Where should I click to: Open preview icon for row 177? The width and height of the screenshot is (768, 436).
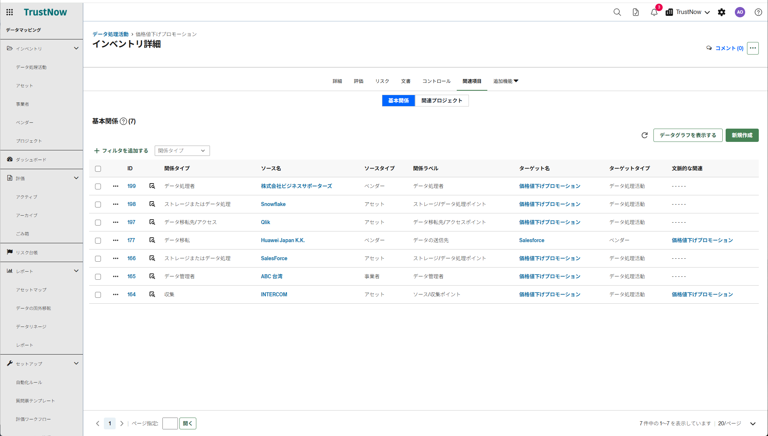pyautogui.click(x=152, y=240)
